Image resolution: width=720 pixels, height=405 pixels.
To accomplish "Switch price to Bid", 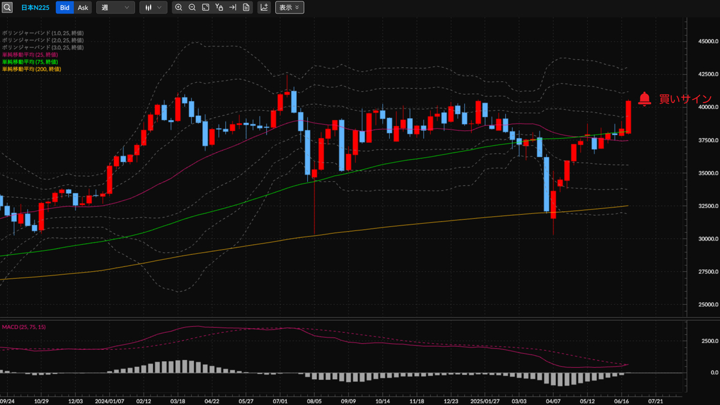I will 65,8.
